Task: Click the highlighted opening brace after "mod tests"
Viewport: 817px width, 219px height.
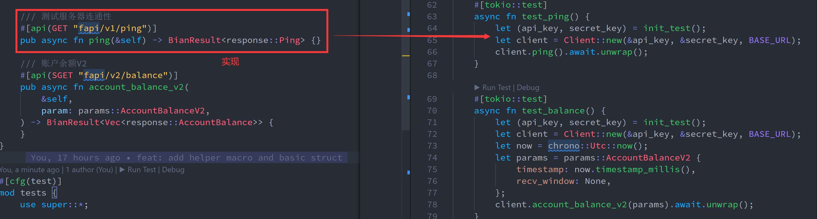Action: 55,193
